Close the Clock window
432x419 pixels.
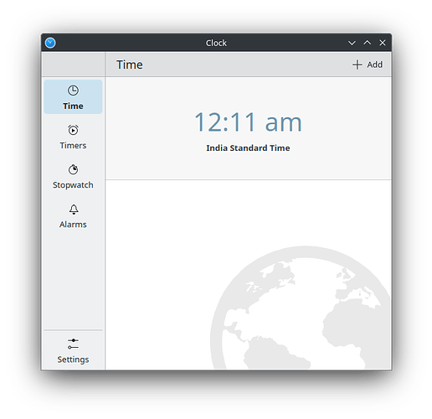[383, 43]
